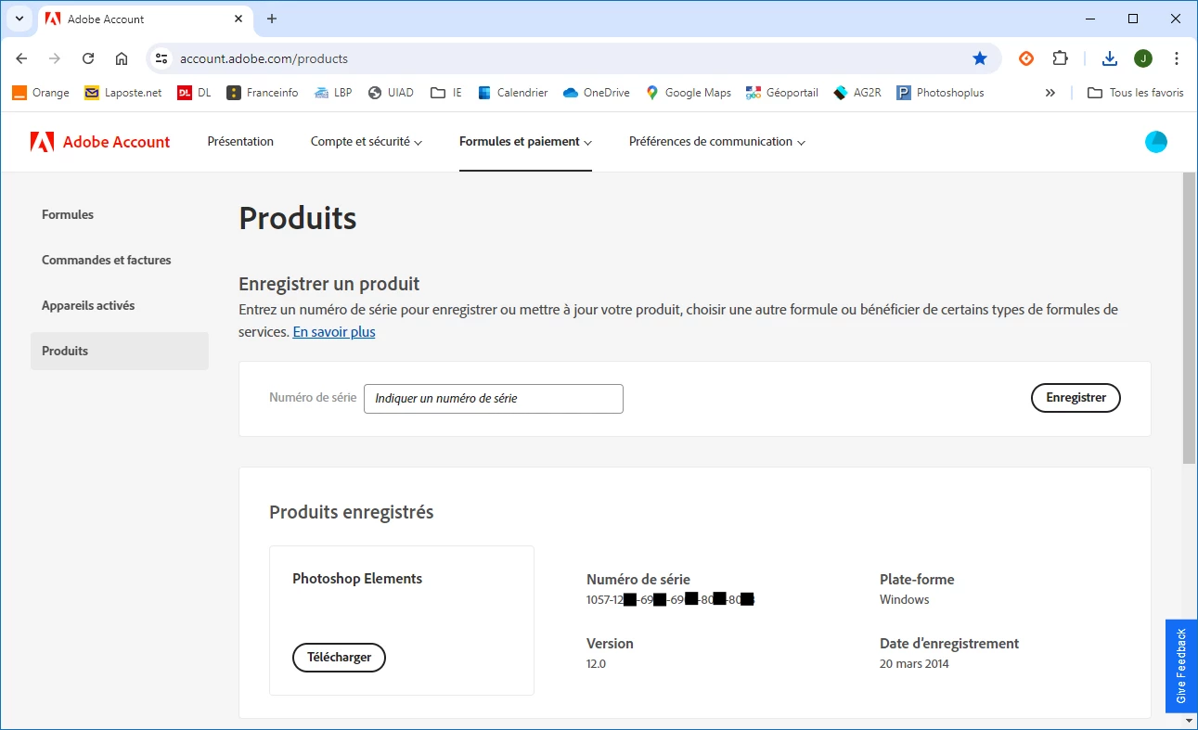Image resolution: width=1198 pixels, height=730 pixels.
Task: Open the browser home page
Action: point(122,58)
